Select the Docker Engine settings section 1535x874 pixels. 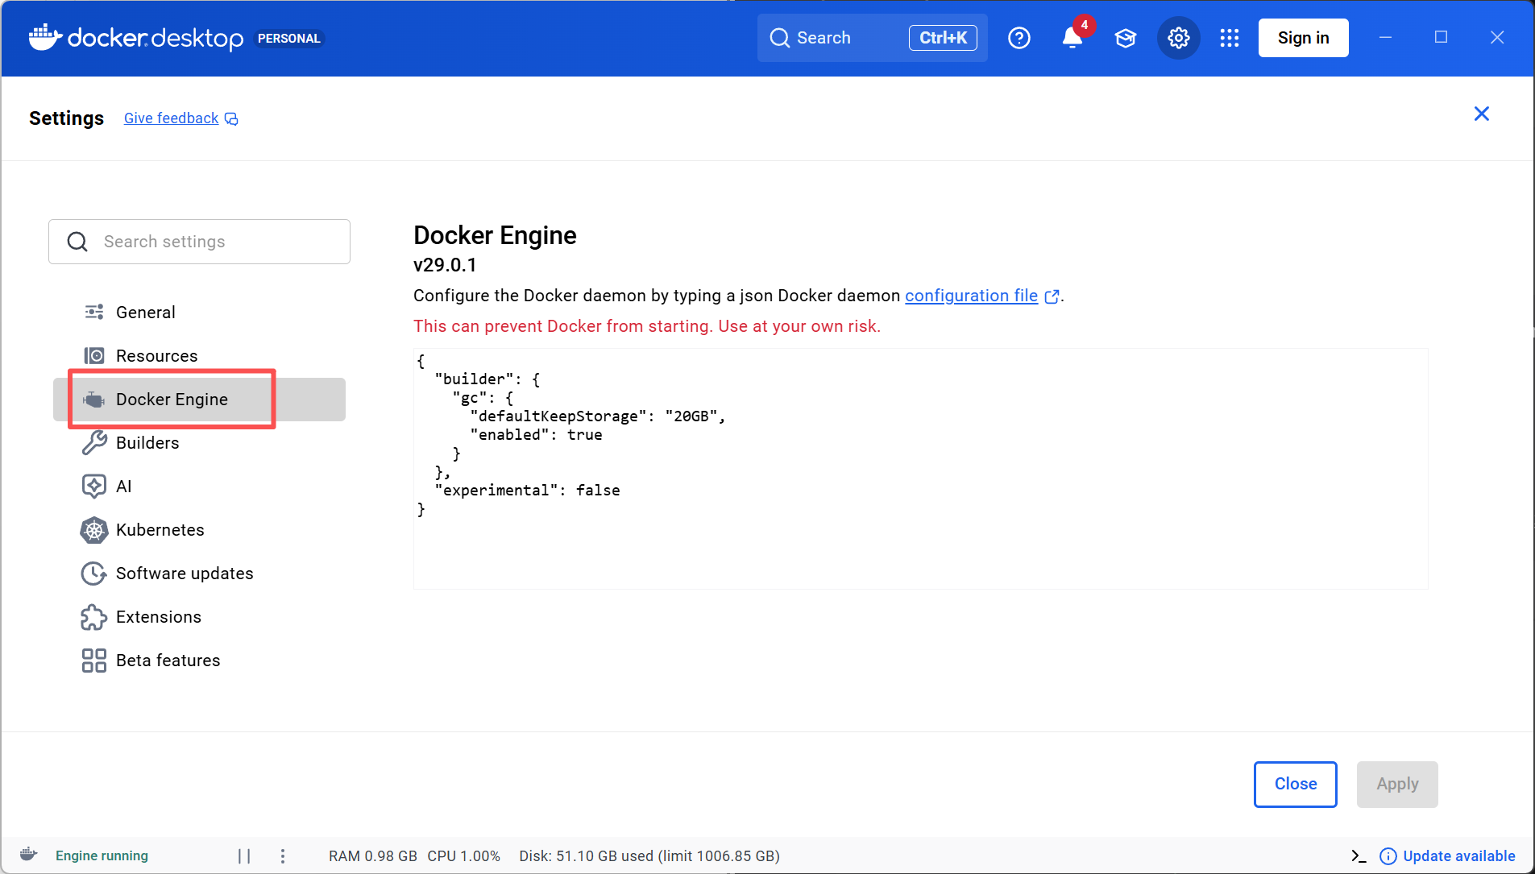pyautogui.click(x=200, y=399)
